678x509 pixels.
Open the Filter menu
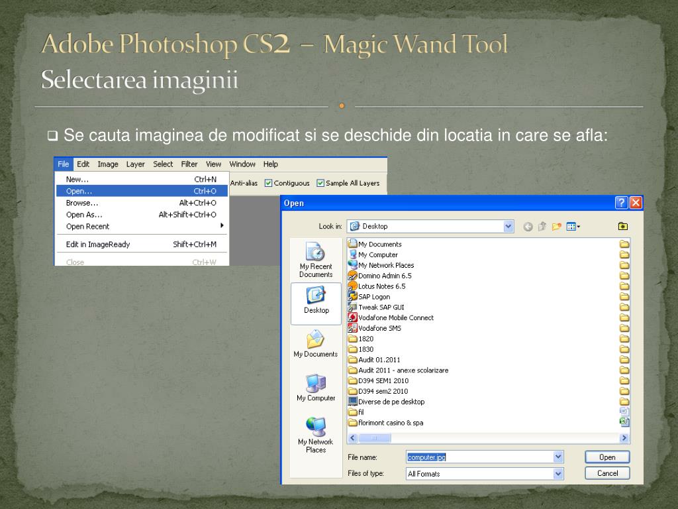[x=189, y=164]
